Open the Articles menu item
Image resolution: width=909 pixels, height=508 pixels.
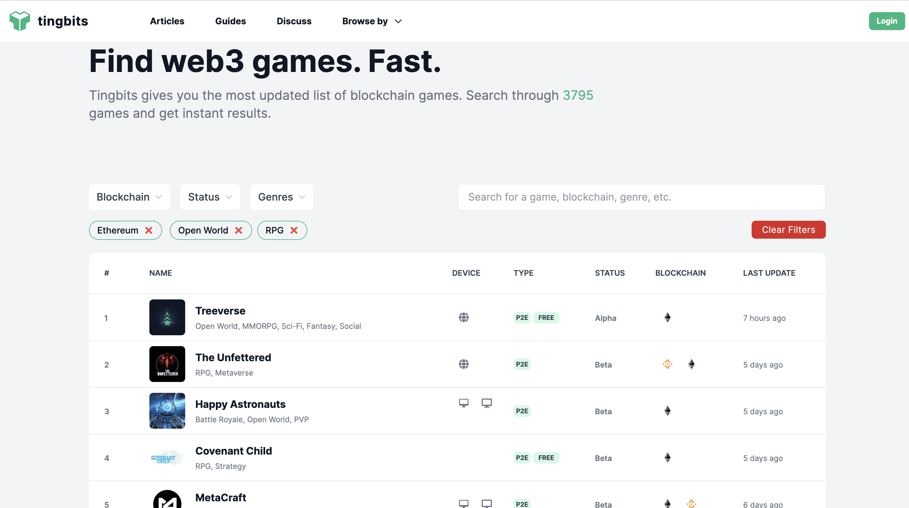click(167, 21)
